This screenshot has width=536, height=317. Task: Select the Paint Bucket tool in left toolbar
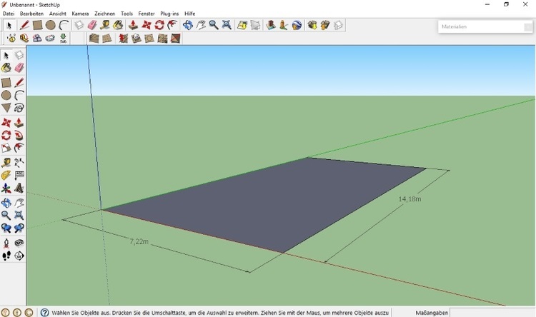(x=6, y=68)
